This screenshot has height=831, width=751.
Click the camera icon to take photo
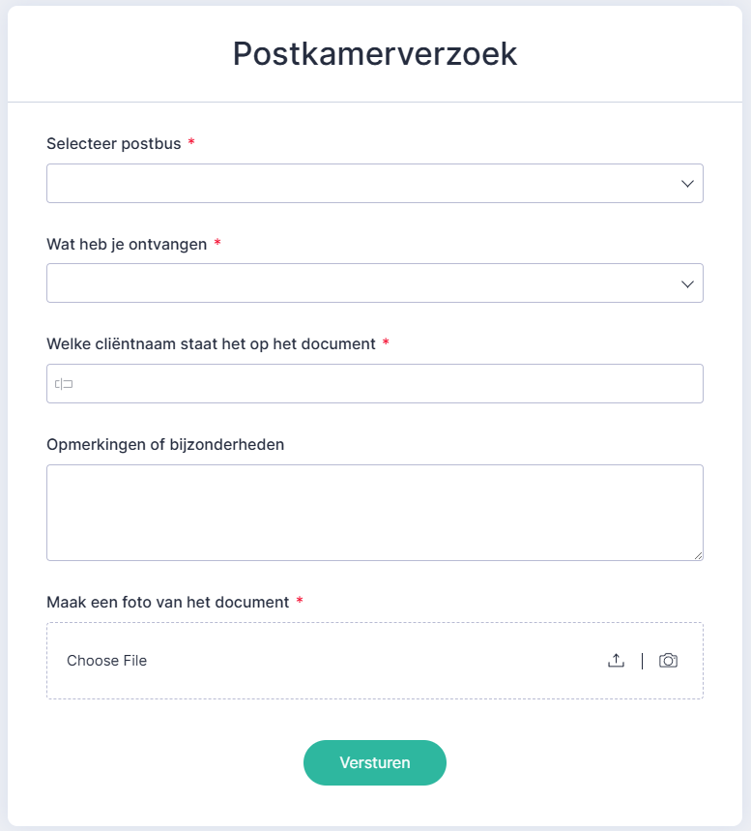tap(668, 661)
